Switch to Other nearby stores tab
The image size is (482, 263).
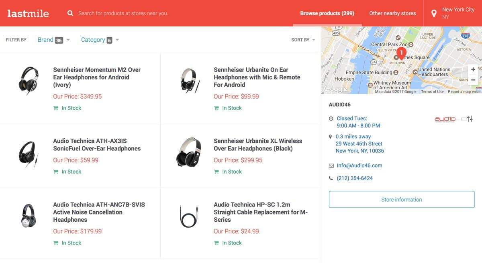[392, 13]
